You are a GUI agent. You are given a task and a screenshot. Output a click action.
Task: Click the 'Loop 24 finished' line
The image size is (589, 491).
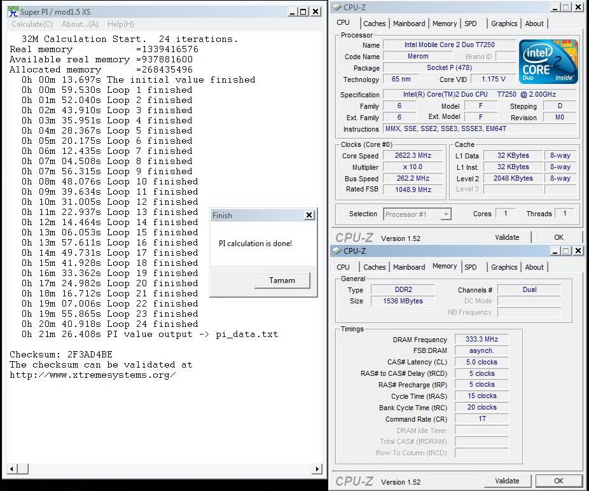click(109, 324)
